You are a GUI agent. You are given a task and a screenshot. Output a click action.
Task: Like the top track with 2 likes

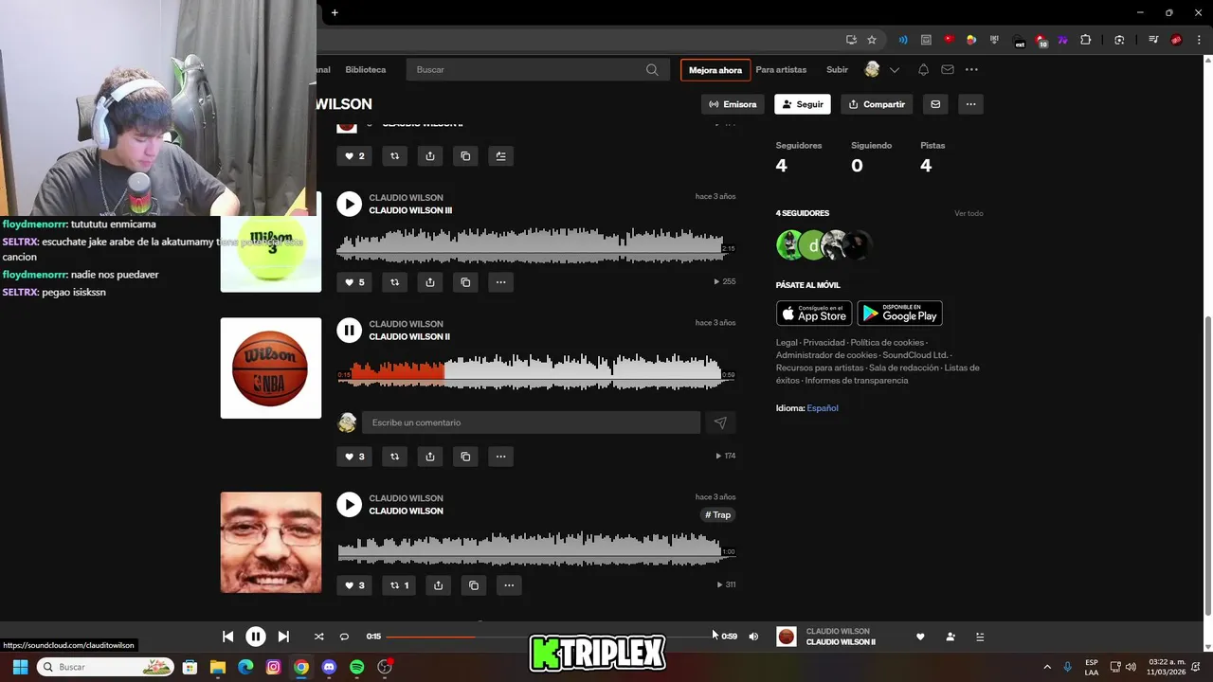coord(354,156)
